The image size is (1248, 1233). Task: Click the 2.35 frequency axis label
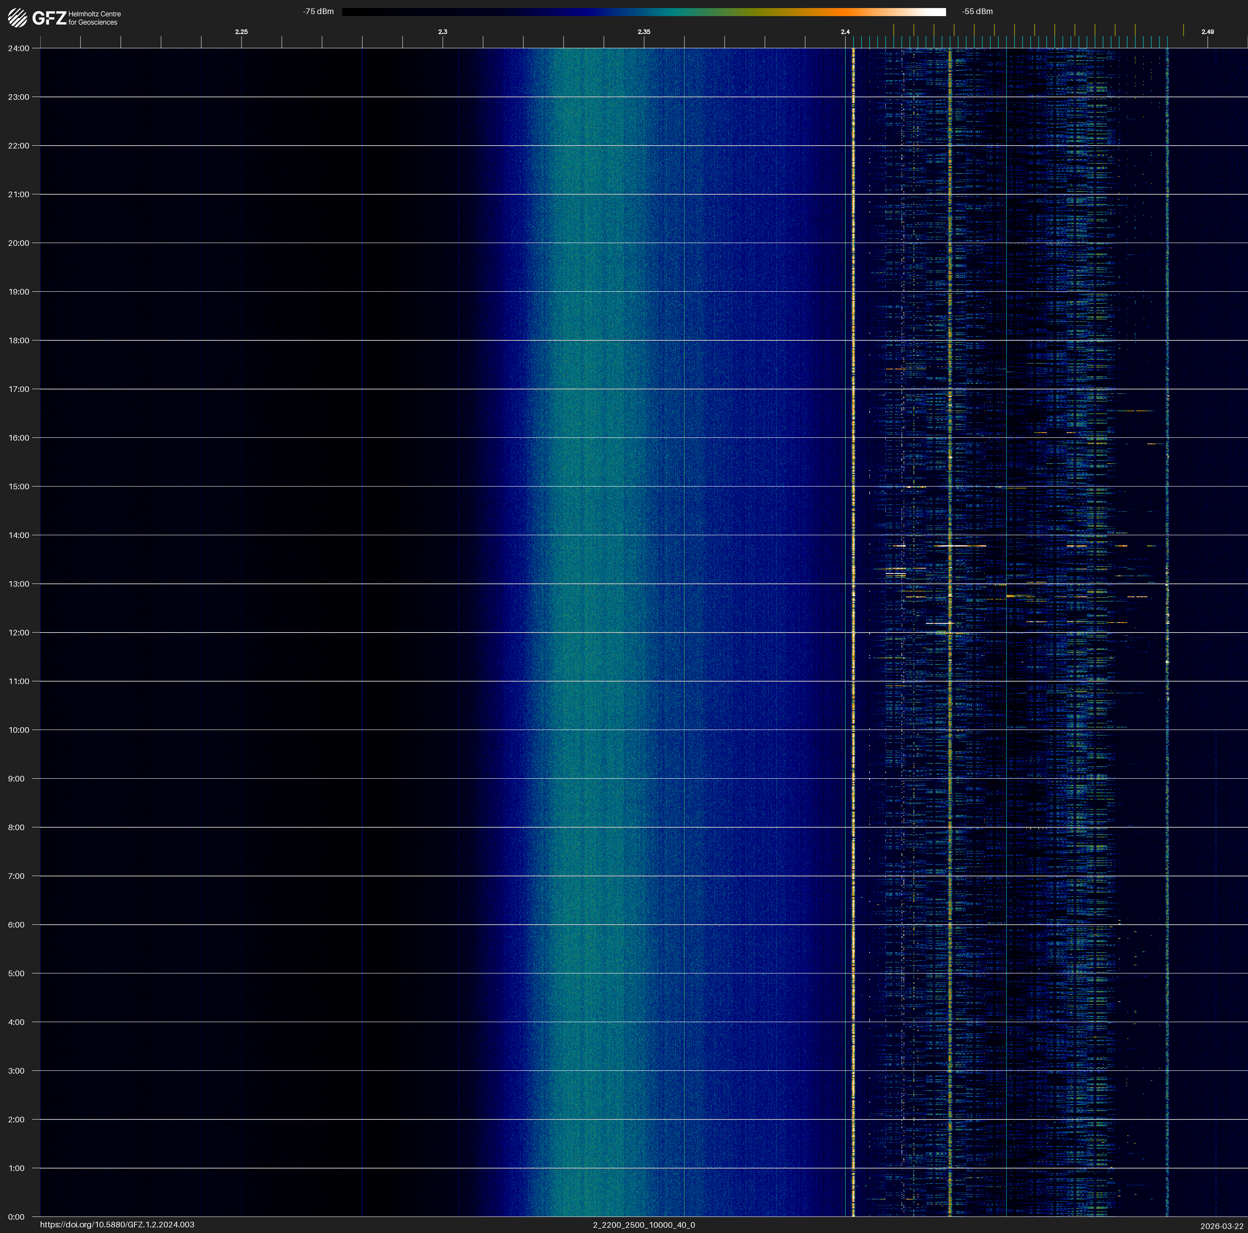(643, 32)
